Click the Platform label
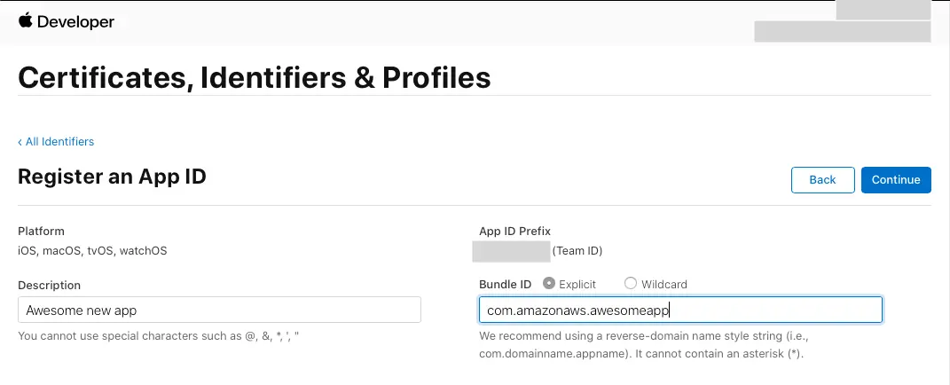Image resolution: width=950 pixels, height=385 pixels. pyautogui.click(x=41, y=231)
